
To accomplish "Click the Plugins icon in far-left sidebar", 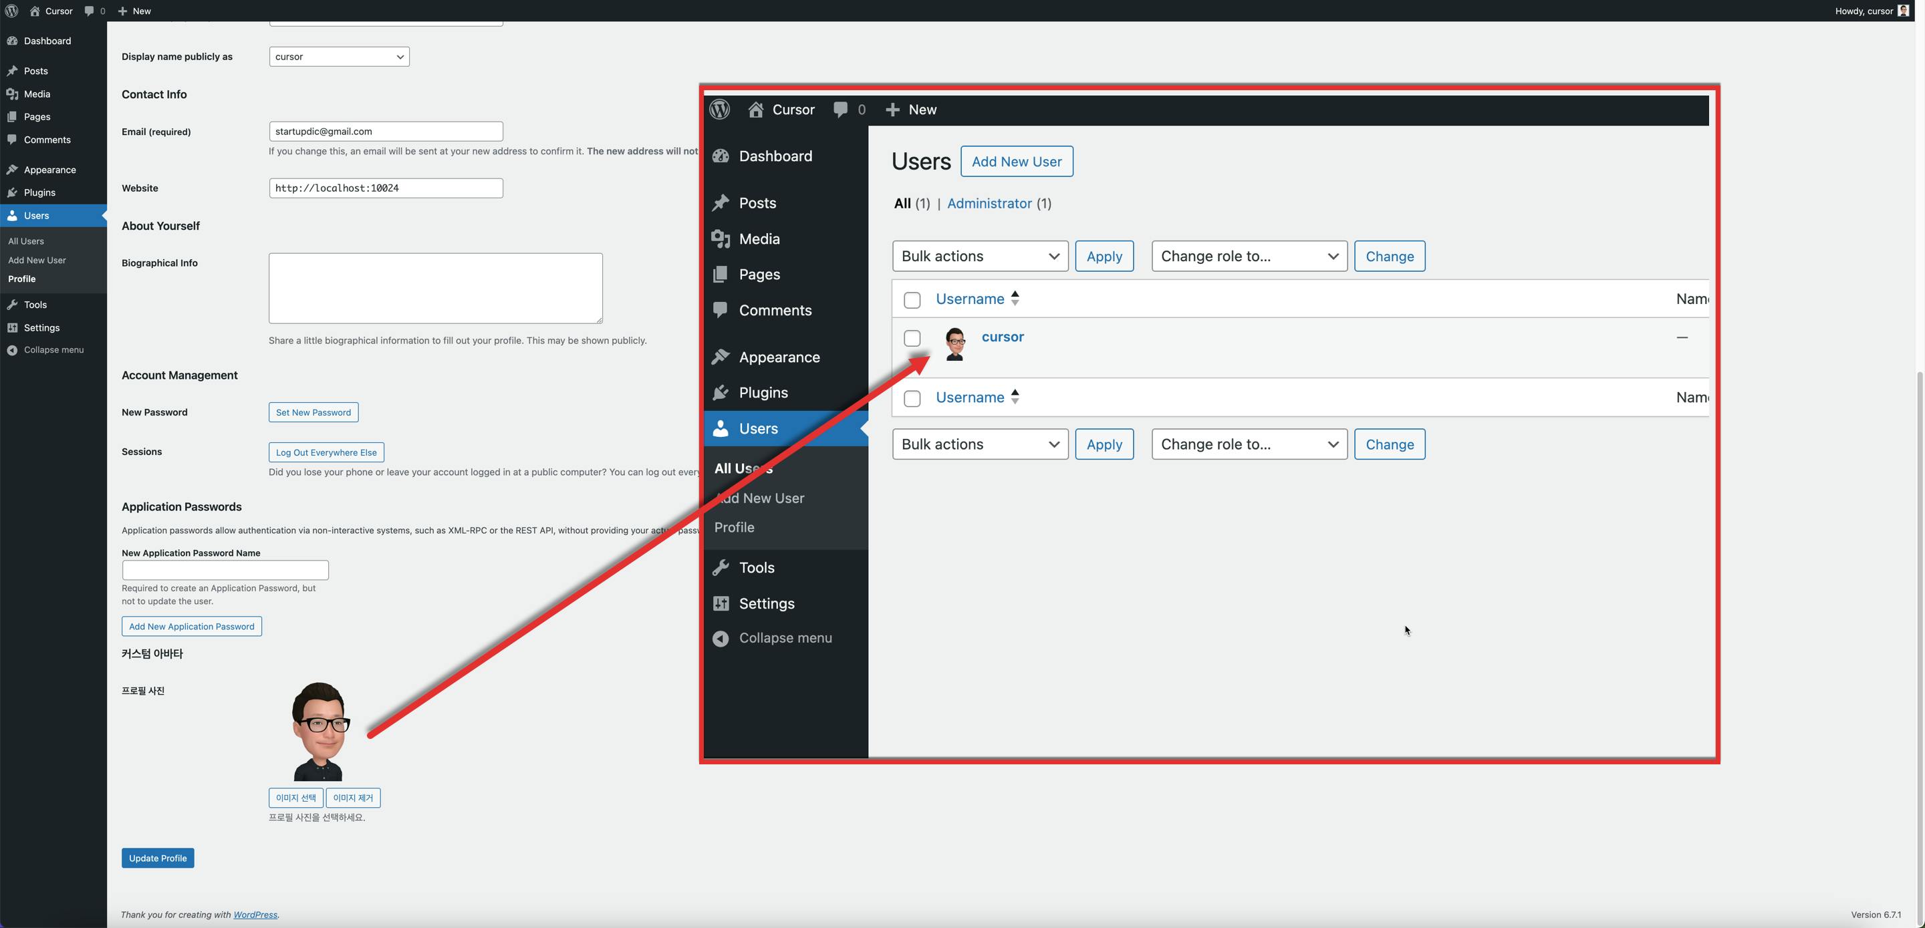I will click(12, 193).
